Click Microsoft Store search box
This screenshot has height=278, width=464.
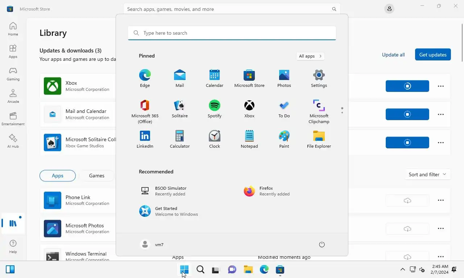point(232,9)
